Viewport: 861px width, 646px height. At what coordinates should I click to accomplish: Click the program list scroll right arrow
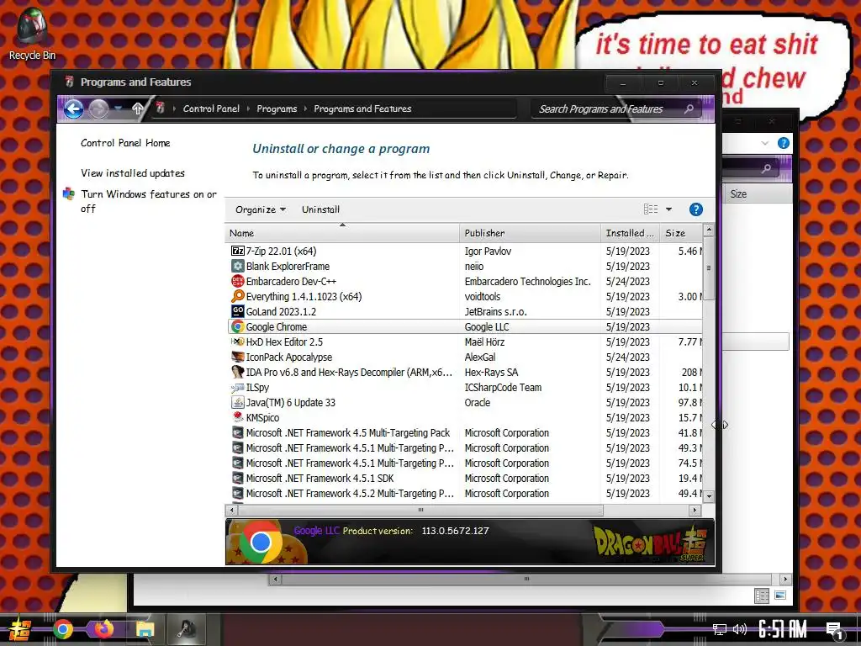click(x=695, y=511)
